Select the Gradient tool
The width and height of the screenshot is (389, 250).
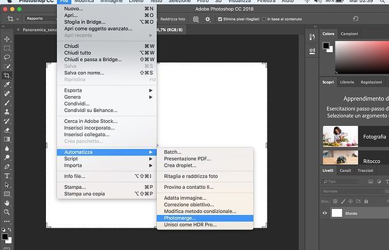click(7, 139)
